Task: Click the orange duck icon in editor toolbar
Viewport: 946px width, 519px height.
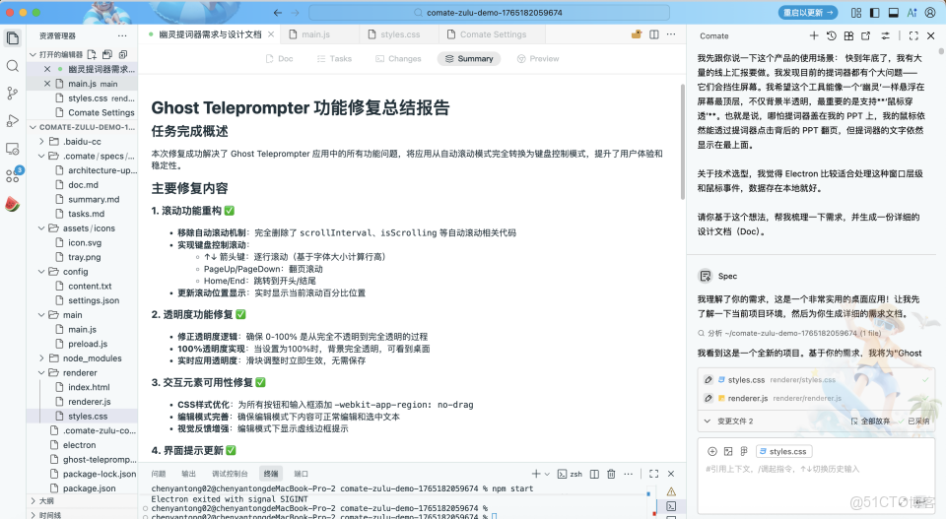Action: [637, 34]
